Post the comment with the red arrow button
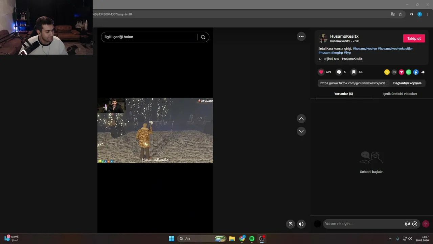Screen dimensions: 433x244 pyautogui.click(x=426, y=224)
